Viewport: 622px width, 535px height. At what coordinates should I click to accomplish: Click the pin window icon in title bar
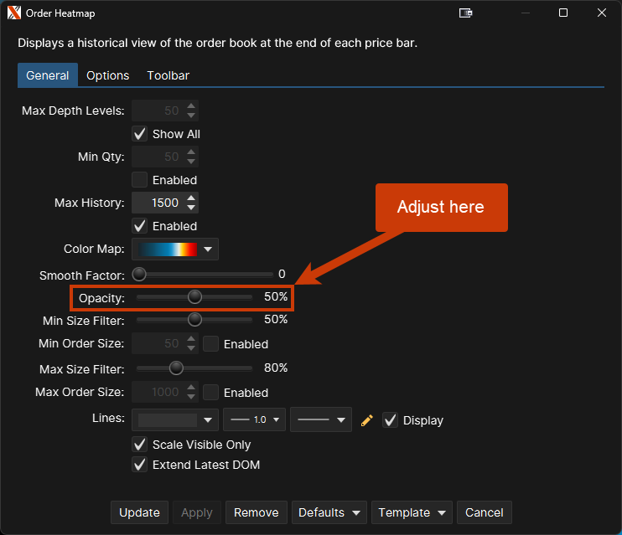(x=466, y=13)
